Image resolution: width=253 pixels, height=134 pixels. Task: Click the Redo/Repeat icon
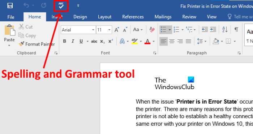[x=44, y=5]
